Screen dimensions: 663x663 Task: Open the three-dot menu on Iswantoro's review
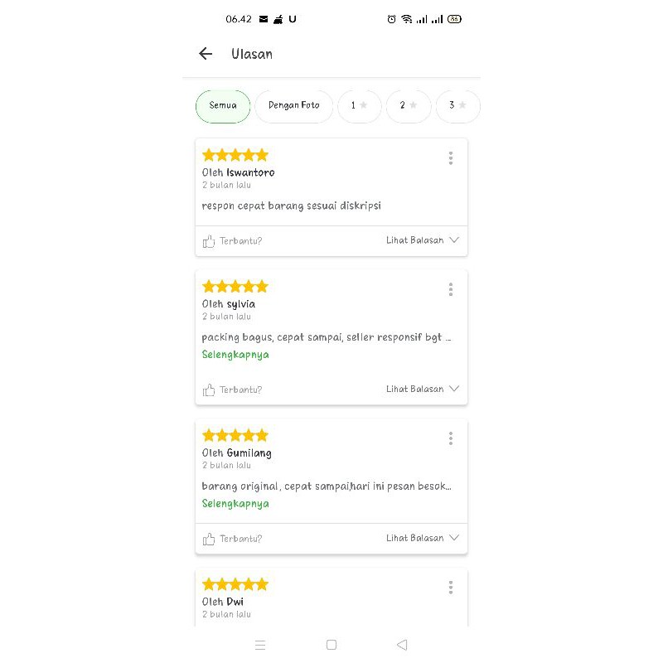[x=451, y=157]
